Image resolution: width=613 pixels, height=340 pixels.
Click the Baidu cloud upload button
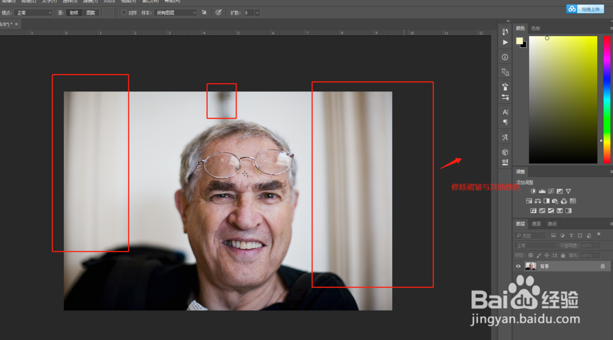585,9
